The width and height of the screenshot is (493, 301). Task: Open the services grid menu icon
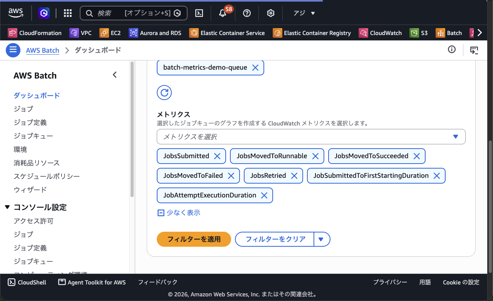pos(68,13)
